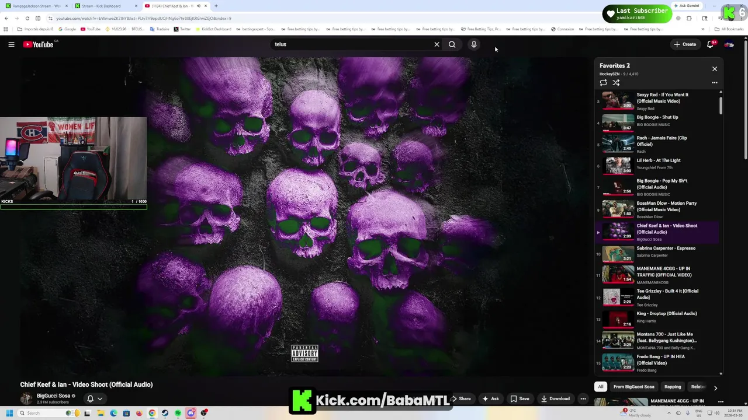Toggle playlist shuffle
Image resolution: width=748 pixels, height=420 pixels.
tap(616, 83)
